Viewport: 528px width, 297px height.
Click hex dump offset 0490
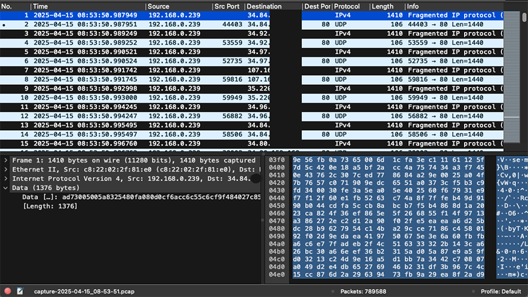click(277, 236)
